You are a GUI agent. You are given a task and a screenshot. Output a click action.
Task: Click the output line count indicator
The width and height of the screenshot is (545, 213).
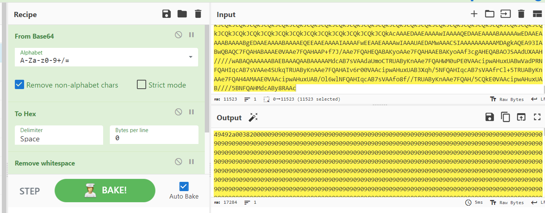click(x=250, y=203)
